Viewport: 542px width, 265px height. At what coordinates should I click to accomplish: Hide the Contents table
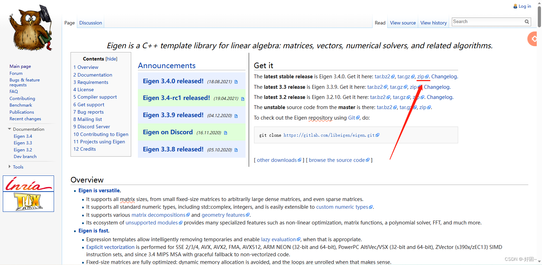[x=112, y=59]
